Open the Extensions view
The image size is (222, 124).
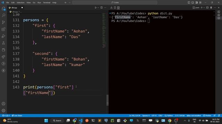(3, 29)
